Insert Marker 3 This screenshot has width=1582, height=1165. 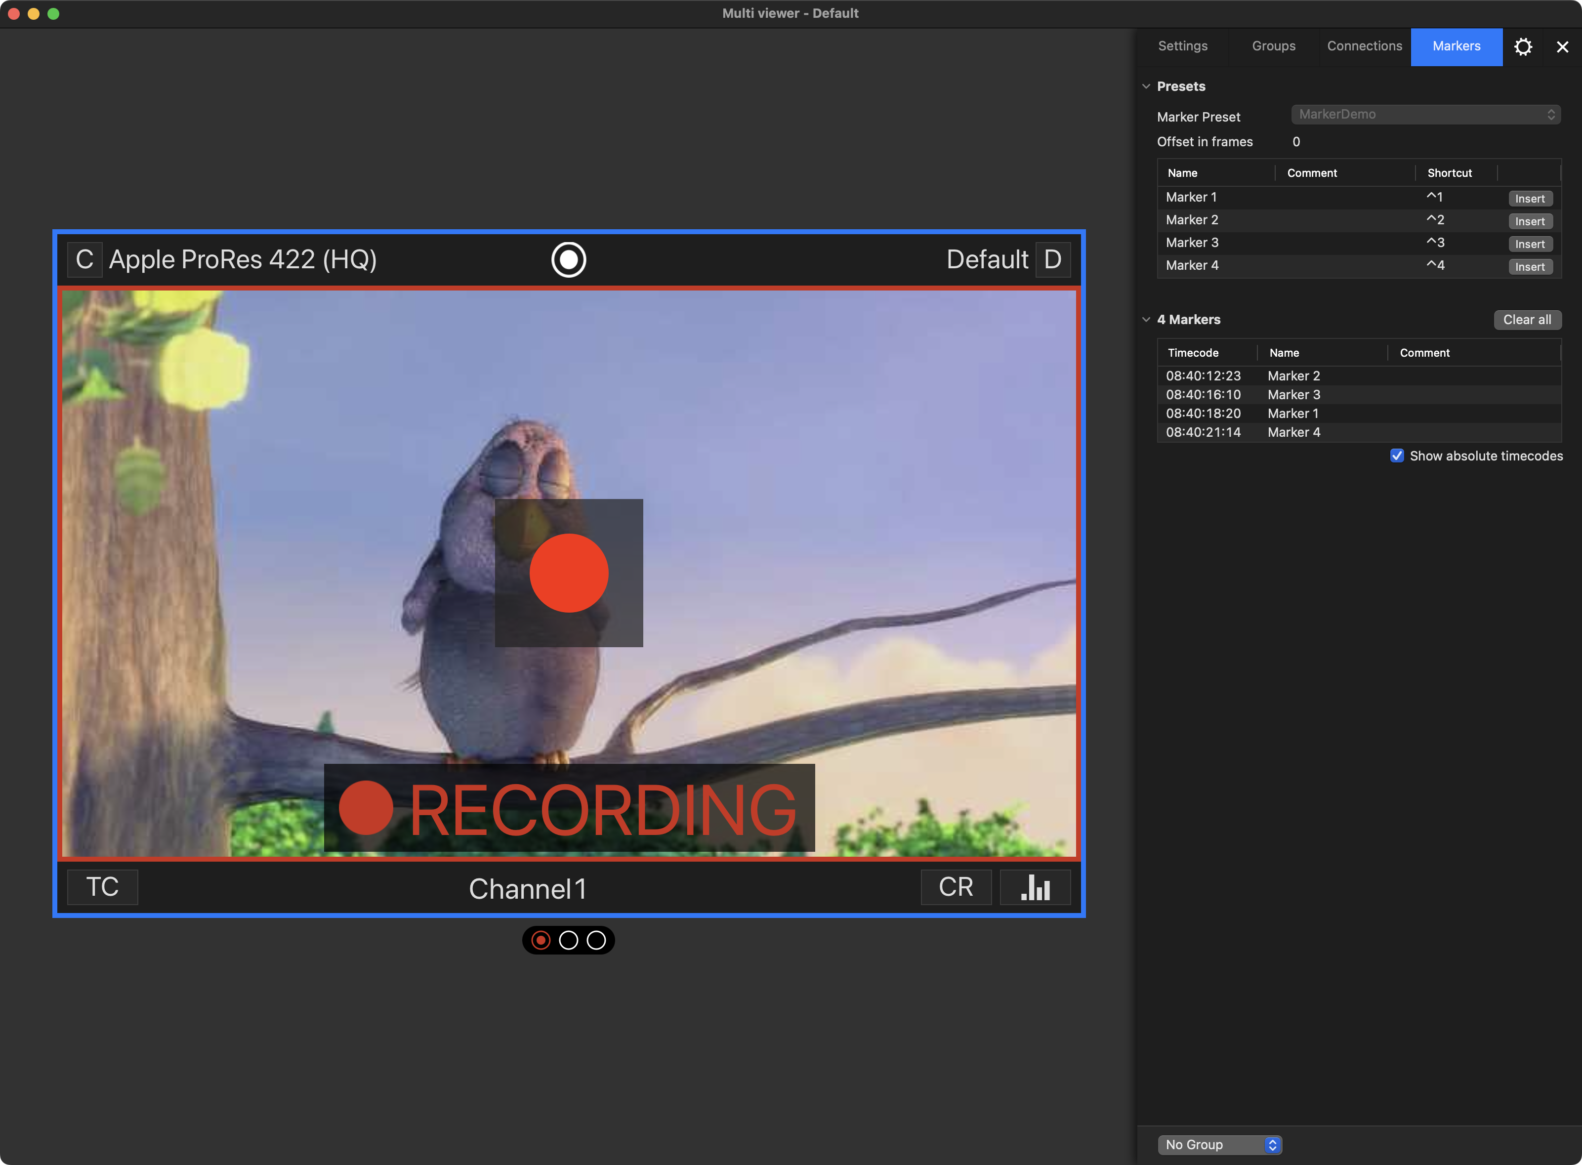1530,244
